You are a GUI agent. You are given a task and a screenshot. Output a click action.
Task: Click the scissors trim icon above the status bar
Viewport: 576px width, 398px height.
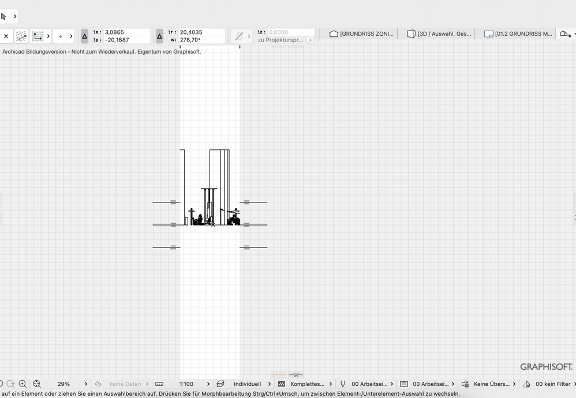point(296,375)
